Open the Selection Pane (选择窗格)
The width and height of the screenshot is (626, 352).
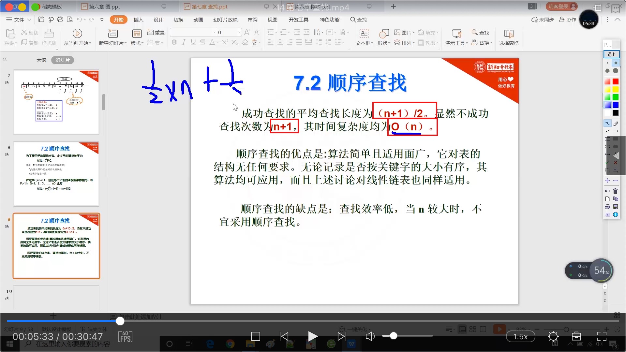pyautogui.click(x=509, y=37)
